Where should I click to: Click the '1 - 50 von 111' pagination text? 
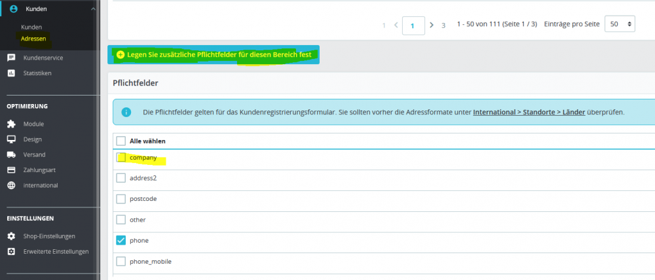pos(497,24)
